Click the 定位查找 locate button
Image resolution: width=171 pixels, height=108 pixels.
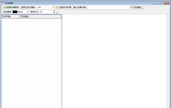tap(136, 7)
